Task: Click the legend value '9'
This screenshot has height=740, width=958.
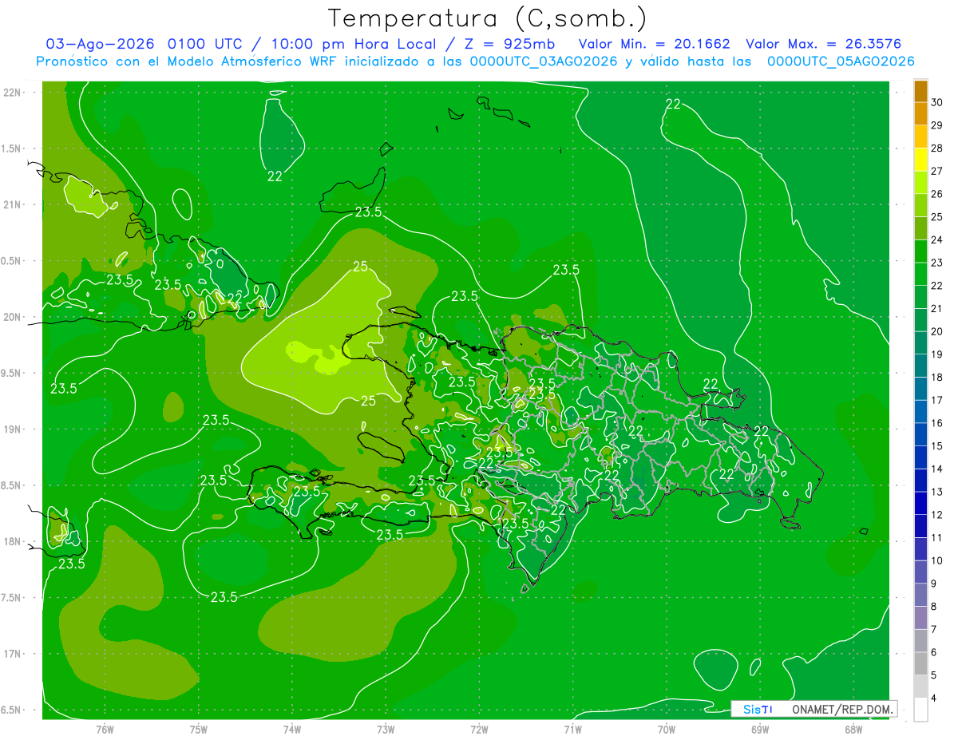Action: pyautogui.click(x=934, y=584)
